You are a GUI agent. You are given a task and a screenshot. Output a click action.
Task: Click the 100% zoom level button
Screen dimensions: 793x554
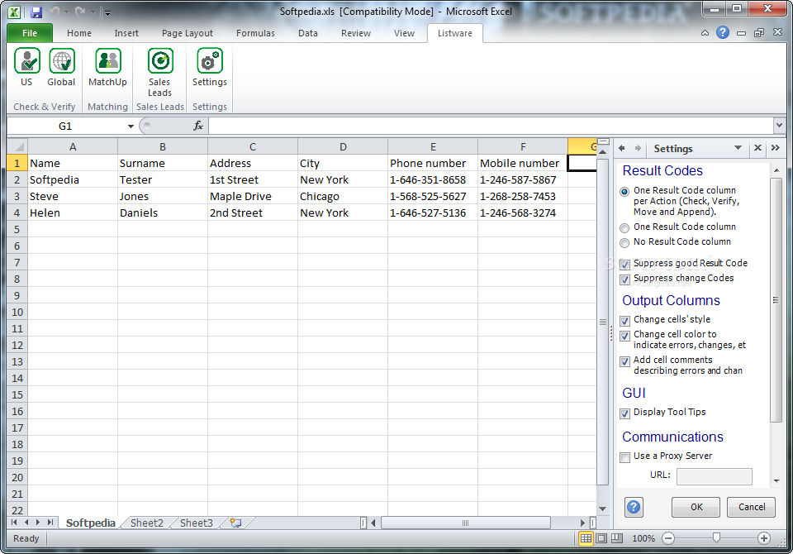(x=643, y=538)
